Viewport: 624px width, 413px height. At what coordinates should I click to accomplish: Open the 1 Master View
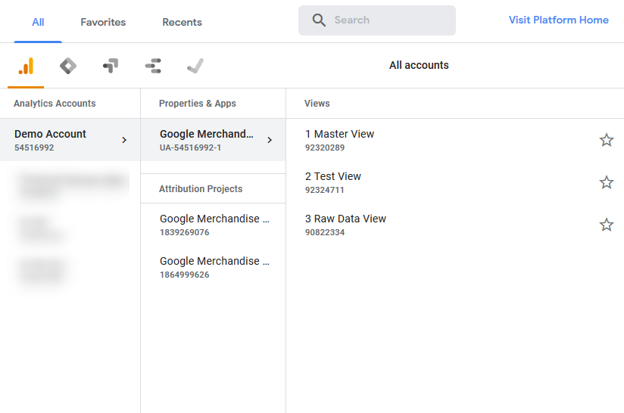tap(455, 140)
